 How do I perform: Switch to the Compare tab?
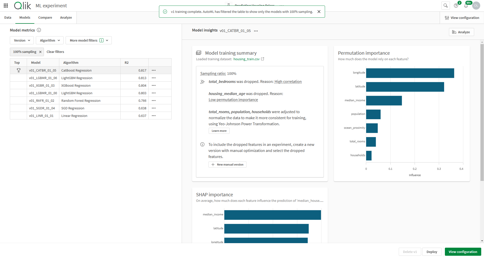click(x=45, y=18)
